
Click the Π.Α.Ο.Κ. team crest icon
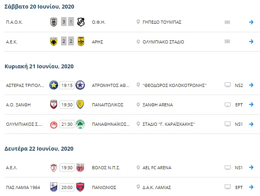(54, 22)
